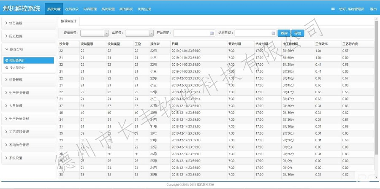Click the vertical scrollbar of the table

coord(376,84)
